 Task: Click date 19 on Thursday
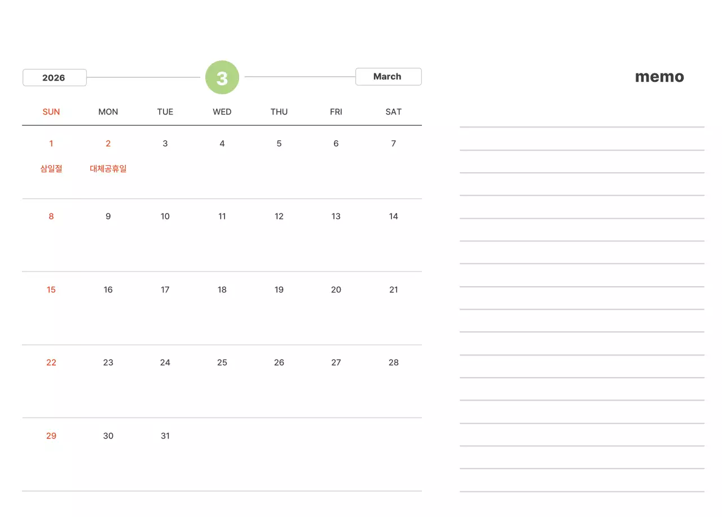[279, 290]
